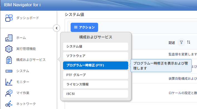Click the sort arrows icon beside 記述
Image resolution: width=197 pixels, height=109 pixels.
pos(189,42)
